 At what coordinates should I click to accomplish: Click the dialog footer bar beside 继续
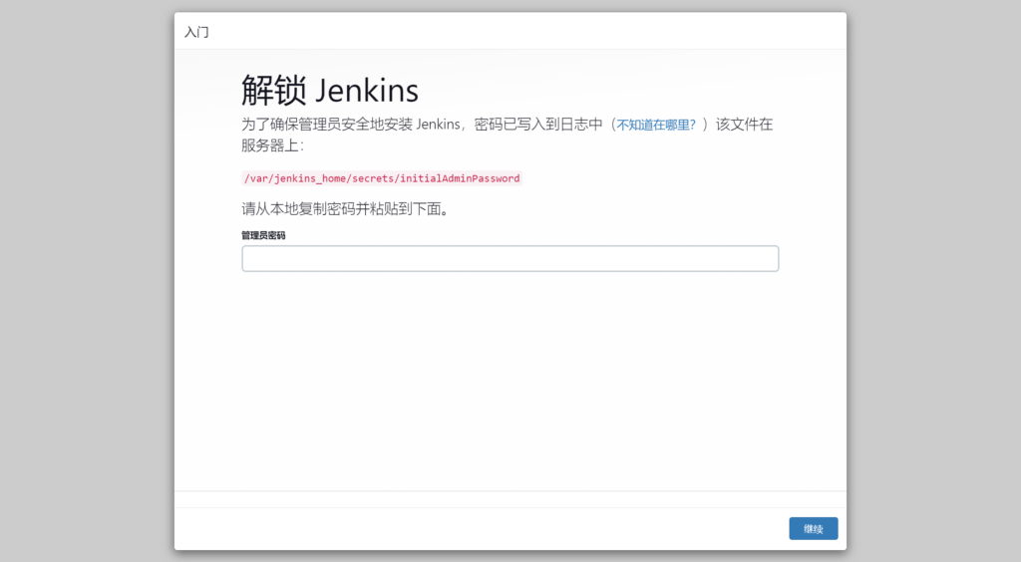coord(479,528)
